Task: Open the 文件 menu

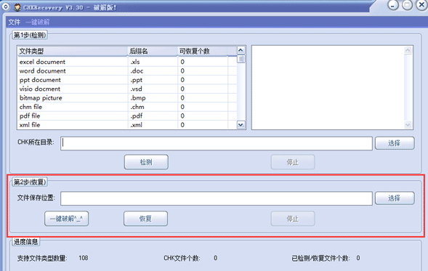Action: [15, 22]
